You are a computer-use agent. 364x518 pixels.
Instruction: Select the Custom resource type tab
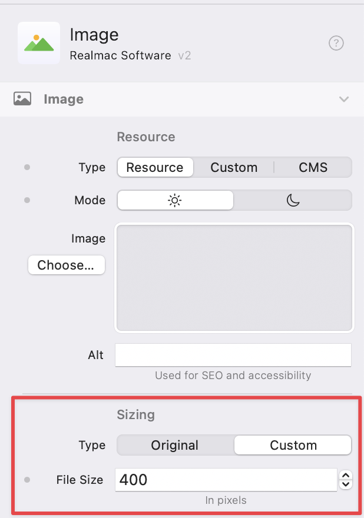tap(234, 167)
